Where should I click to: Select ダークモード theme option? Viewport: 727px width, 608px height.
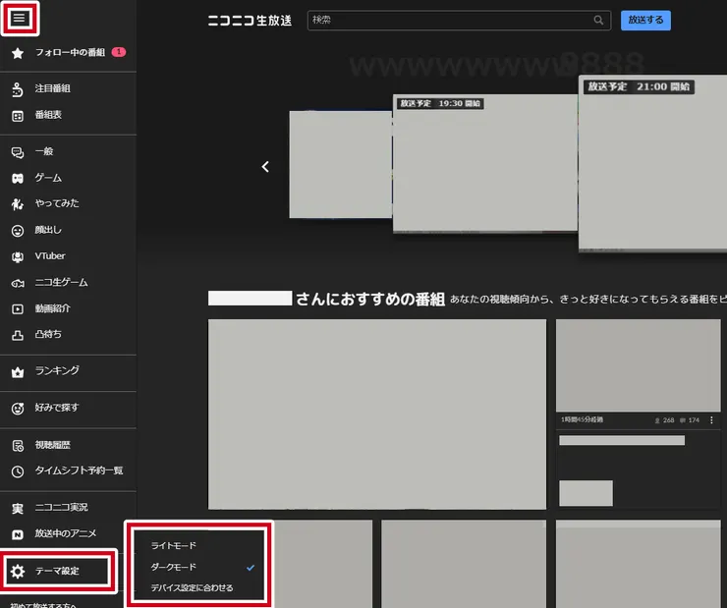tap(174, 567)
